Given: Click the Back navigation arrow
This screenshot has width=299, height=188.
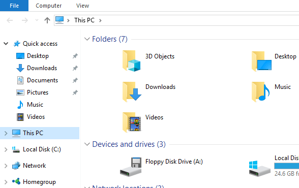Looking at the screenshot, I should point(10,20).
